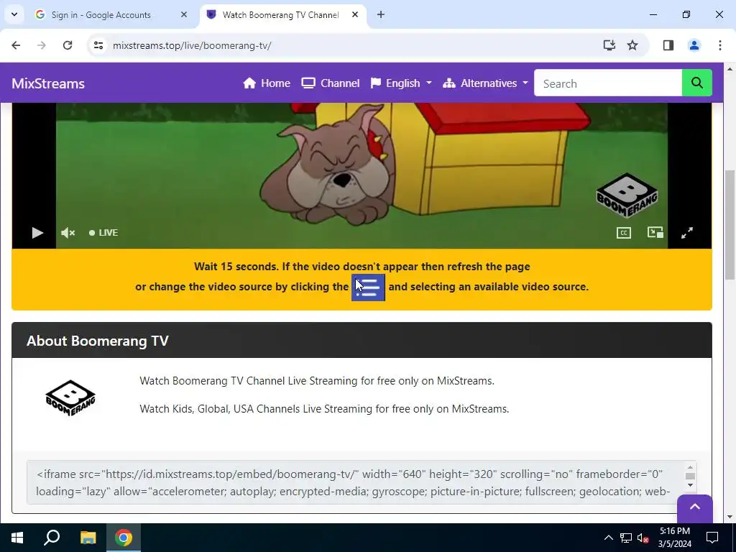Image resolution: width=736 pixels, height=552 pixels.
Task: Reload the current page
Action: click(x=68, y=45)
